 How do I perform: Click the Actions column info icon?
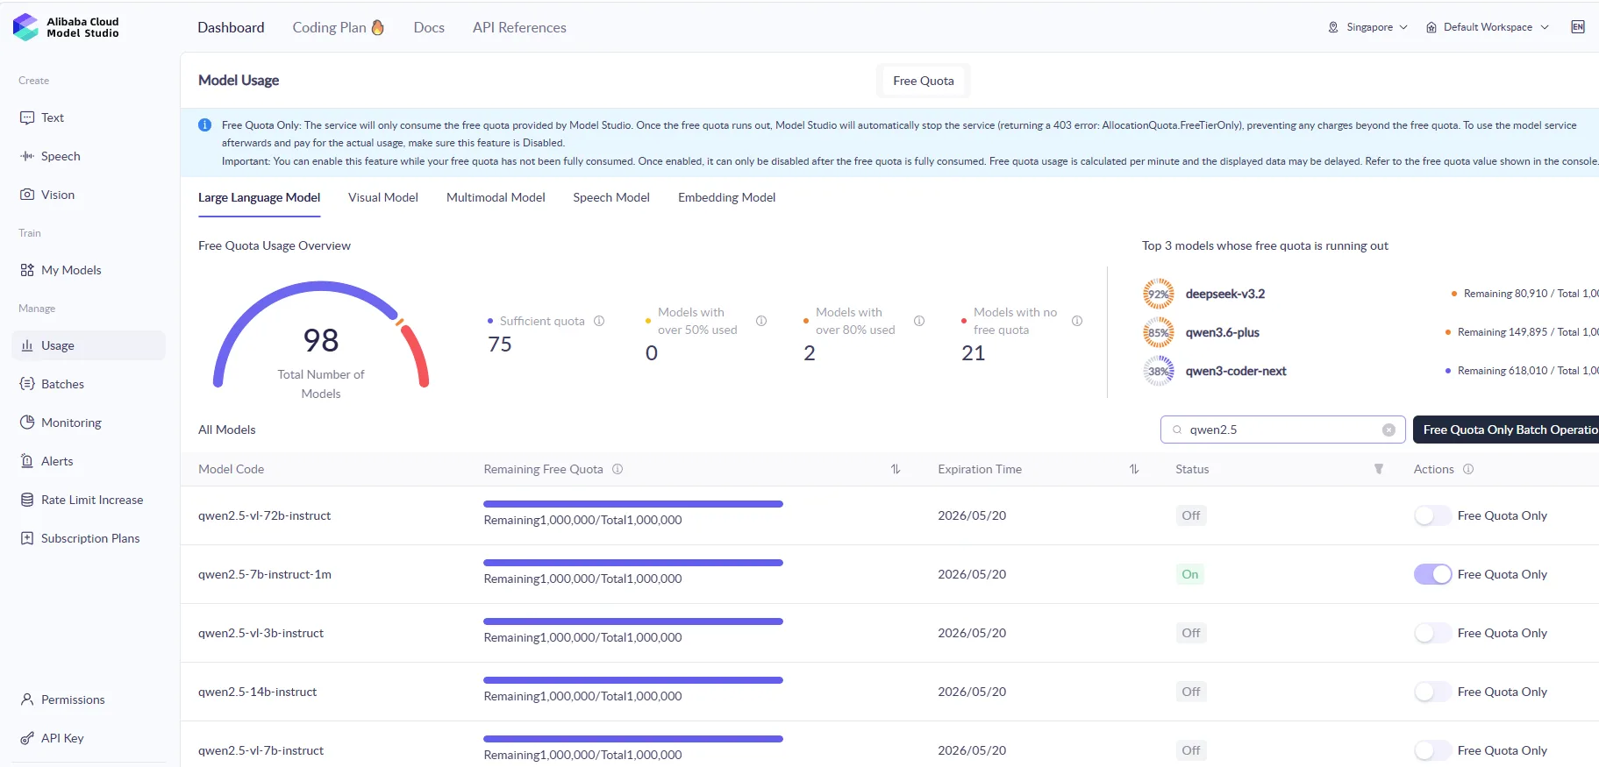1468,469
